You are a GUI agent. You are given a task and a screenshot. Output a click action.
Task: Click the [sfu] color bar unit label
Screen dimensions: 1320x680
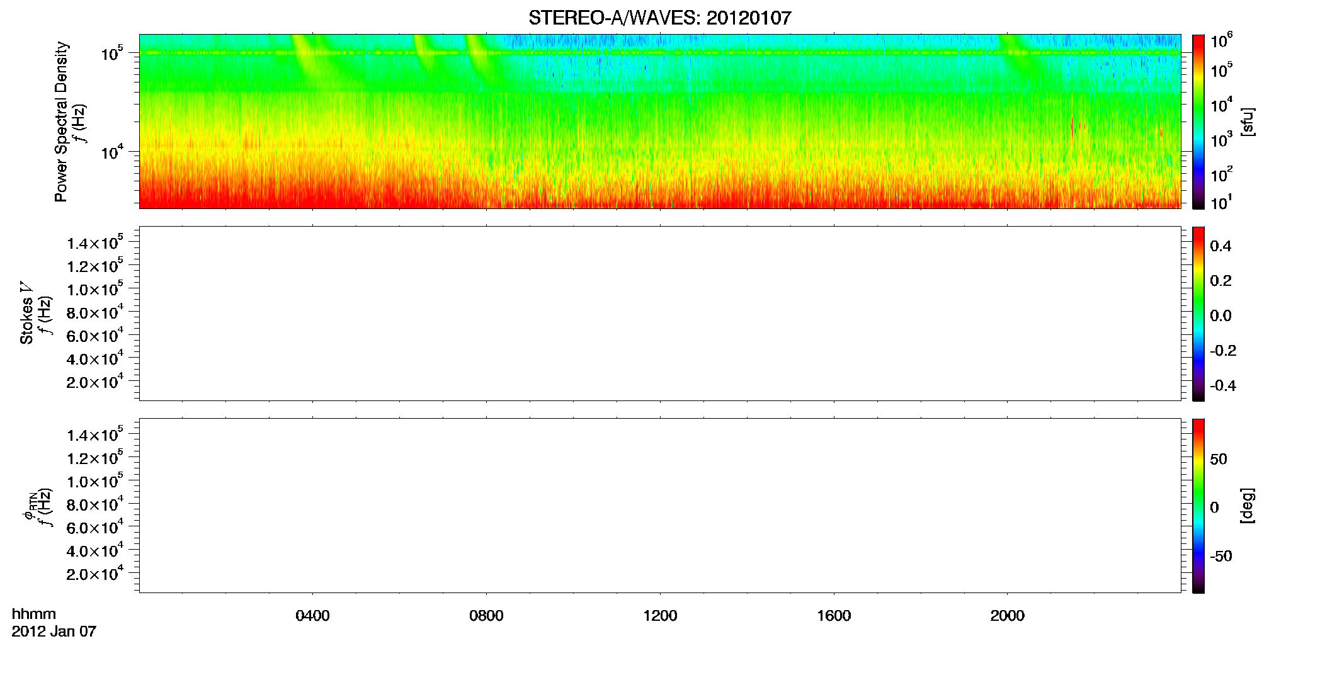click(x=1248, y=122)
